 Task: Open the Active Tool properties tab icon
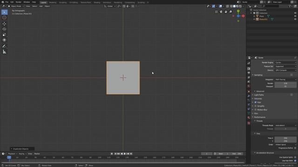(x=249, y=63)
